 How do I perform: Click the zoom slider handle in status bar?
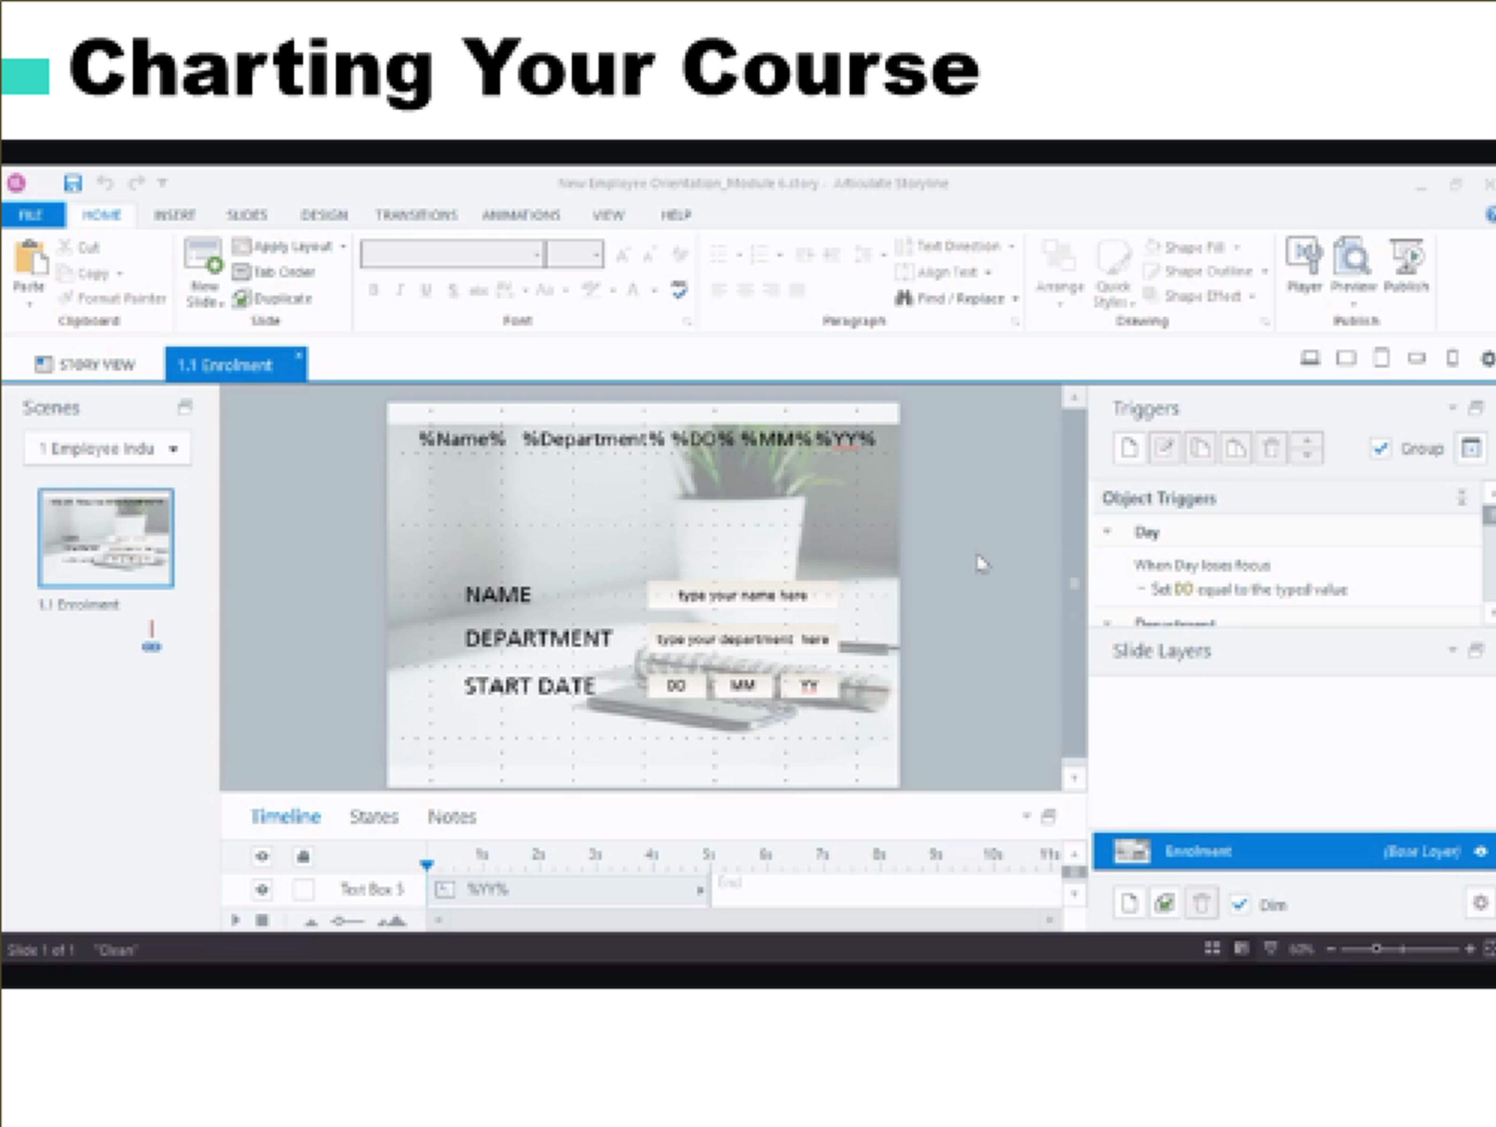[1376, 949]
